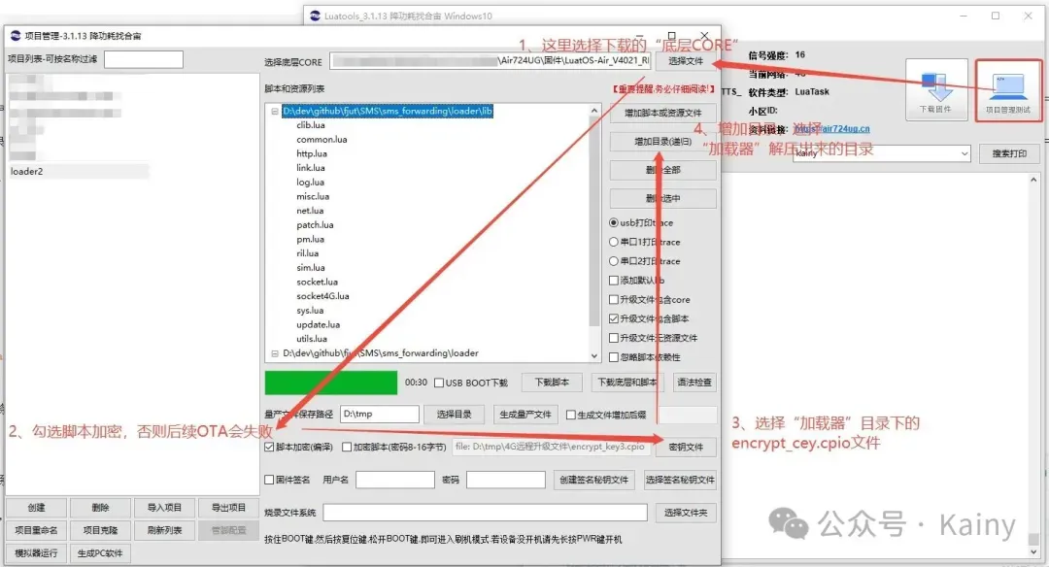
Task: Tick the USB BOOT下载 checkbox
Action: pyautogui.click(x=439, y=383)
